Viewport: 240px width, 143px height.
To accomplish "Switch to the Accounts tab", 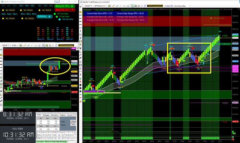I will [x=69, y=115].
